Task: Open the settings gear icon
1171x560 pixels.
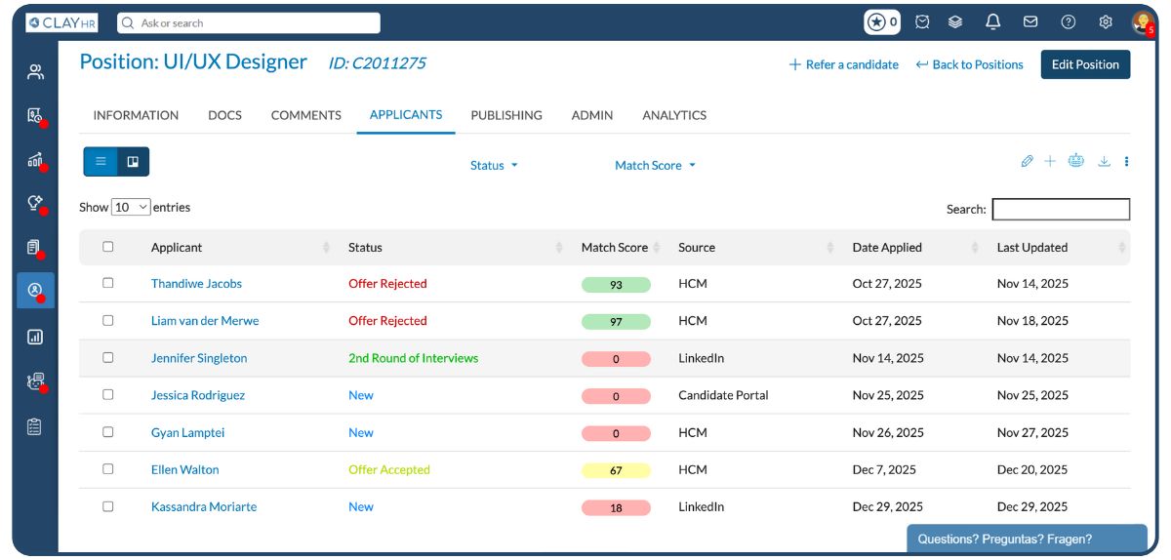Action: [x=1106, y=22]
